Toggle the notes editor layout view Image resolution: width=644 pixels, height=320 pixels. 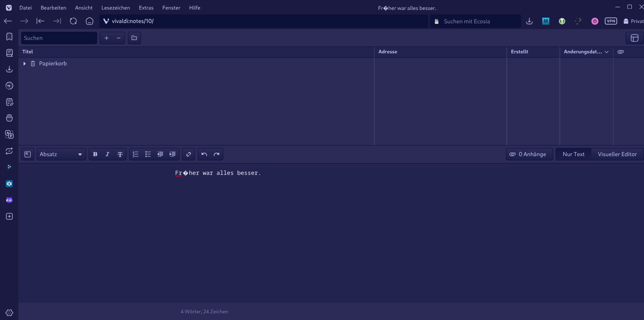click(x=634, y=38)
